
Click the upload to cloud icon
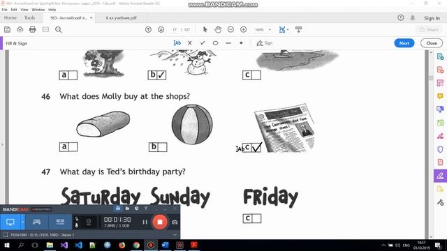(20, 29)
